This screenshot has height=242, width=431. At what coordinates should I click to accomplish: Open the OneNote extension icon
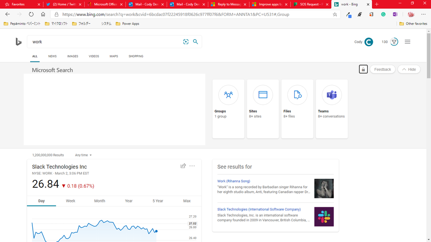[395, 14]
